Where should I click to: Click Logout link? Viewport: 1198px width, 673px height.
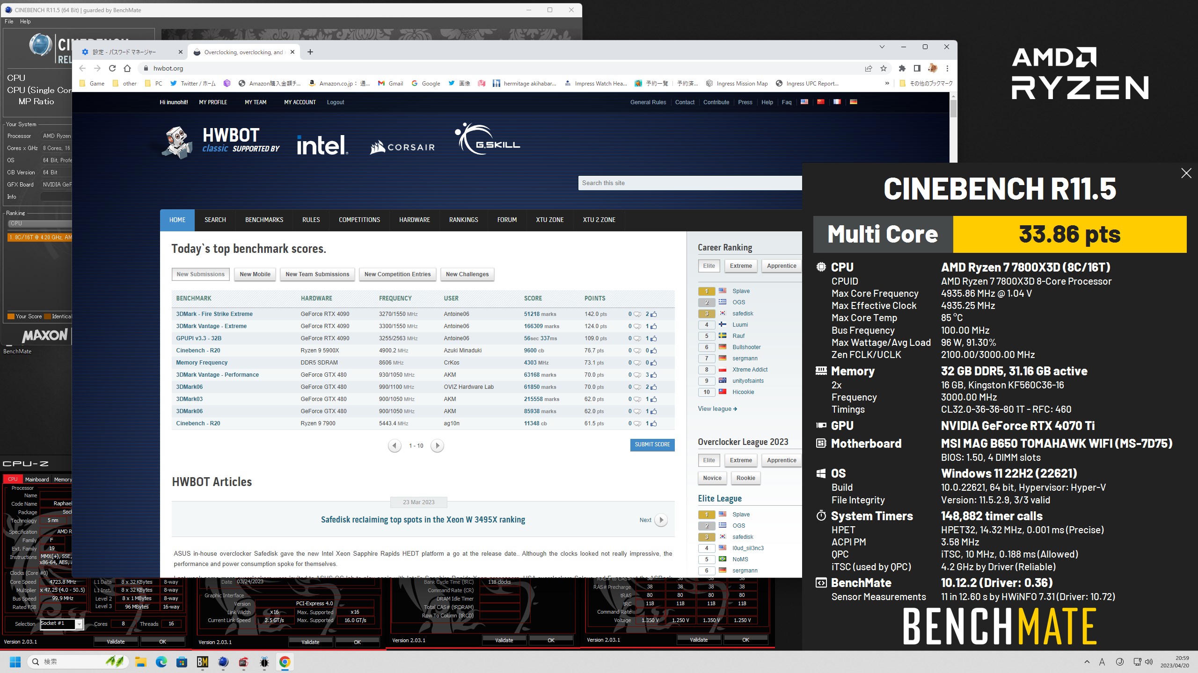(x=336, y=102)
